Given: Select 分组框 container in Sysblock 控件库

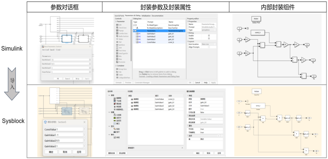Looking at the screenshot, I should [117, 115].
